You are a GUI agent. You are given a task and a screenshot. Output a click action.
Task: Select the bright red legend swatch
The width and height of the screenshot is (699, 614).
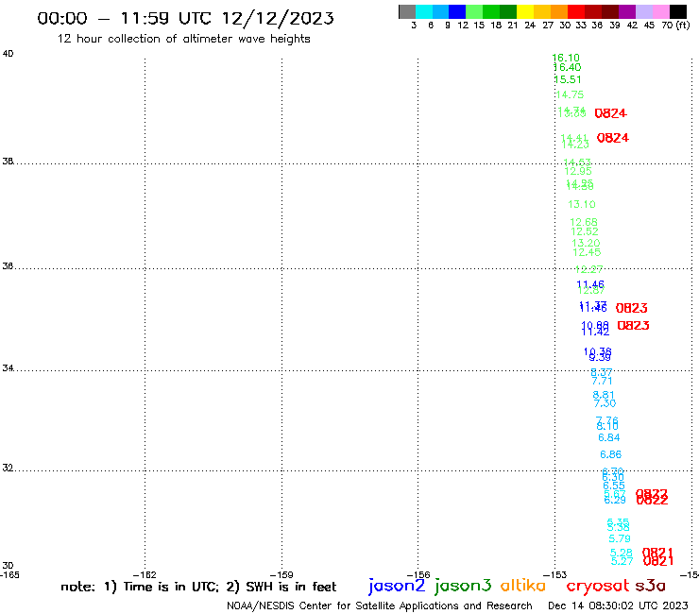[x=576, y=11]
